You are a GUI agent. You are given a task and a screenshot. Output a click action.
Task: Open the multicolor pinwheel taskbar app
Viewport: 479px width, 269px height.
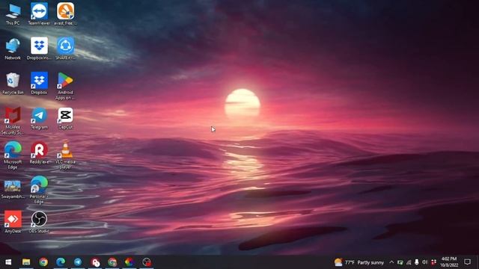(129, 262)
